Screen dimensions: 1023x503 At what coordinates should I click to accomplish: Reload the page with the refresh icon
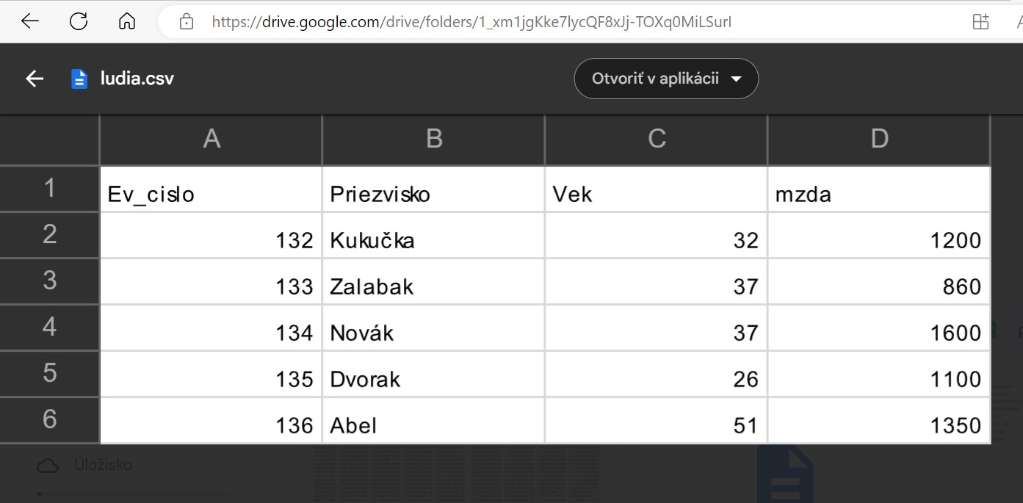pos(79,21)
